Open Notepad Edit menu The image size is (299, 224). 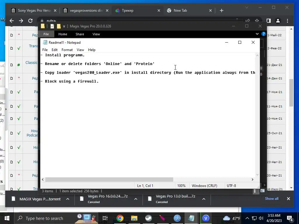tap(54, 50)
